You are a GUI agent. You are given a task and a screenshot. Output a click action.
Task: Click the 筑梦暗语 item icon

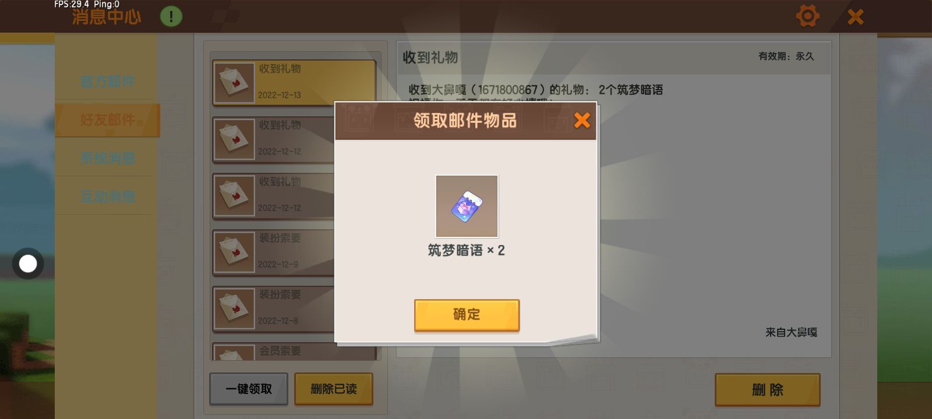point(467,206)
